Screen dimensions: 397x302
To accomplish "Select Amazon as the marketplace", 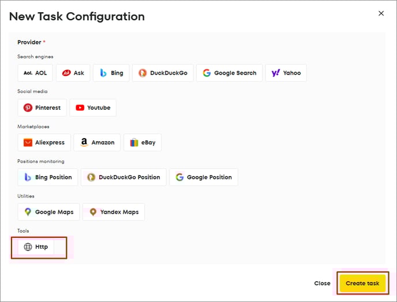I will 97,143.
